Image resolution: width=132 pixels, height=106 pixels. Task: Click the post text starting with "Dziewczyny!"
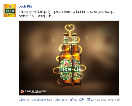[x=67, y=14]
